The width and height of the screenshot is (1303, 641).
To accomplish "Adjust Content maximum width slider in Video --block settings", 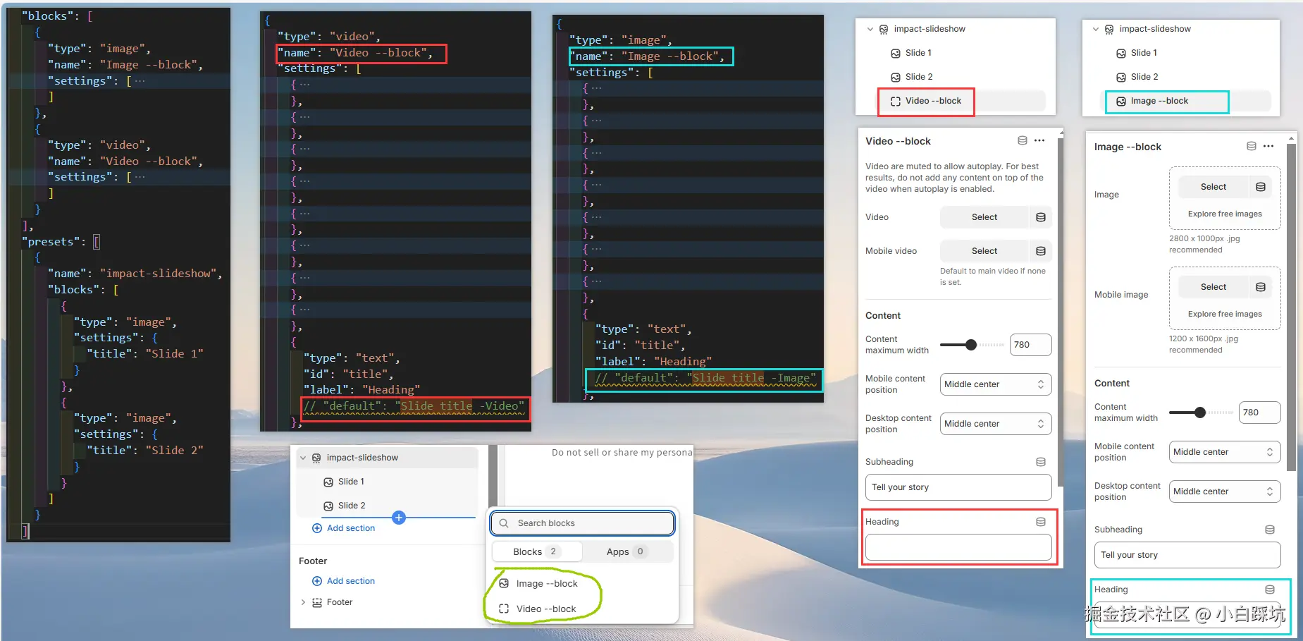I will pyautogui.click(x=972, y=345).
